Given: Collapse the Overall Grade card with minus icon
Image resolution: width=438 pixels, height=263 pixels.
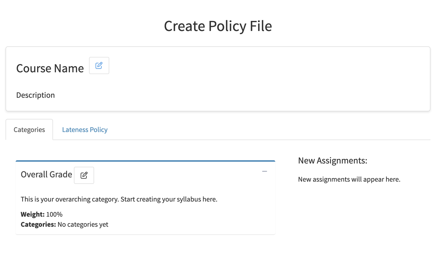Looking at the screenshot, I should pos(264,171).
